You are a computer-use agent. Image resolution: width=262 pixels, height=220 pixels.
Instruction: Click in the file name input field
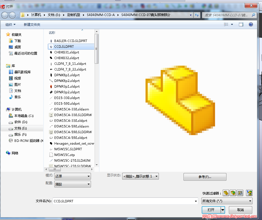123,201
